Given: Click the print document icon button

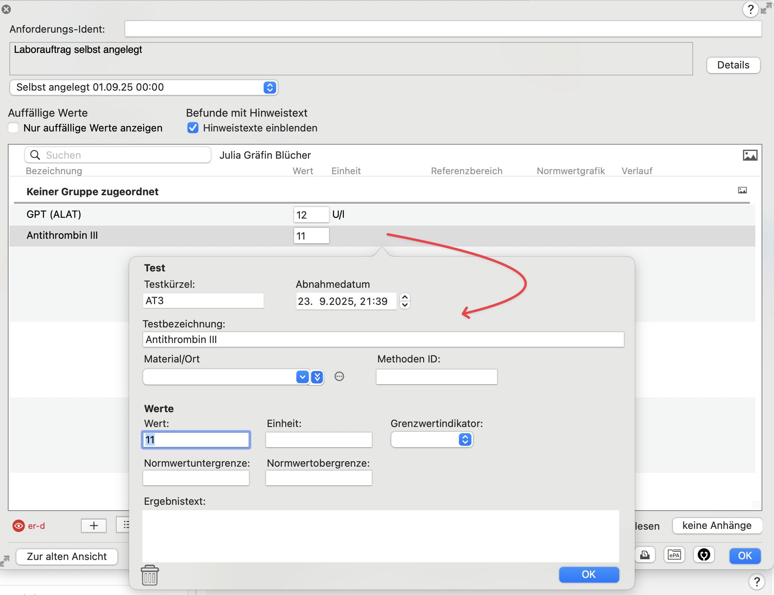Looking at the screenshot, I should click(645, 555).
